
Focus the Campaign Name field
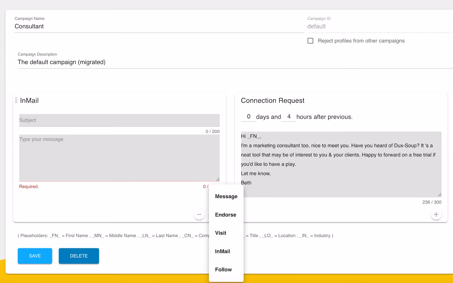159,27
